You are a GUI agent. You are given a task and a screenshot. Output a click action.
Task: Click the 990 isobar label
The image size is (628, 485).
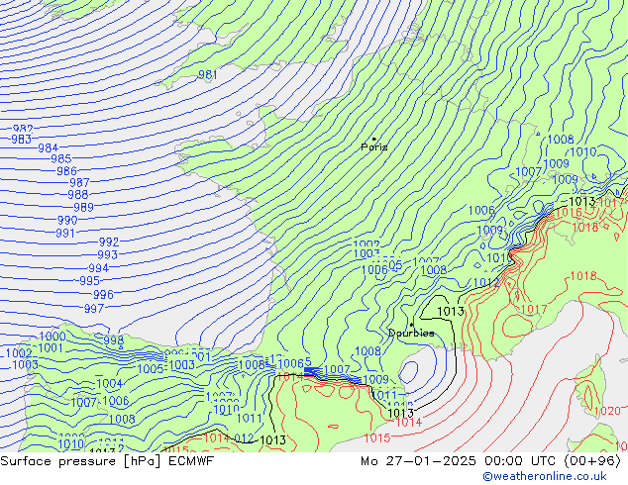(67, 220)
